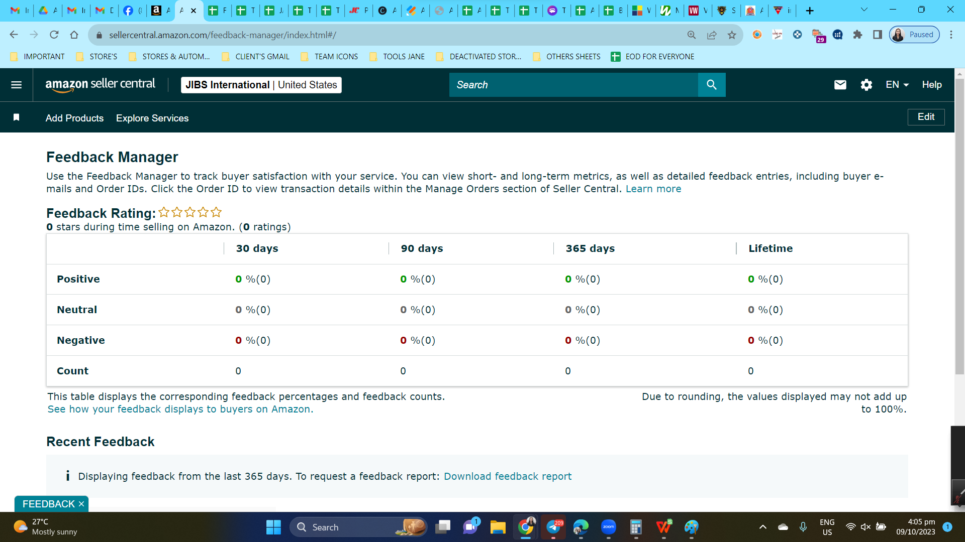Open the messages envelope icon
Image resolution: width=965 pixels, height=542 pixels.
[x=840, y=85]
